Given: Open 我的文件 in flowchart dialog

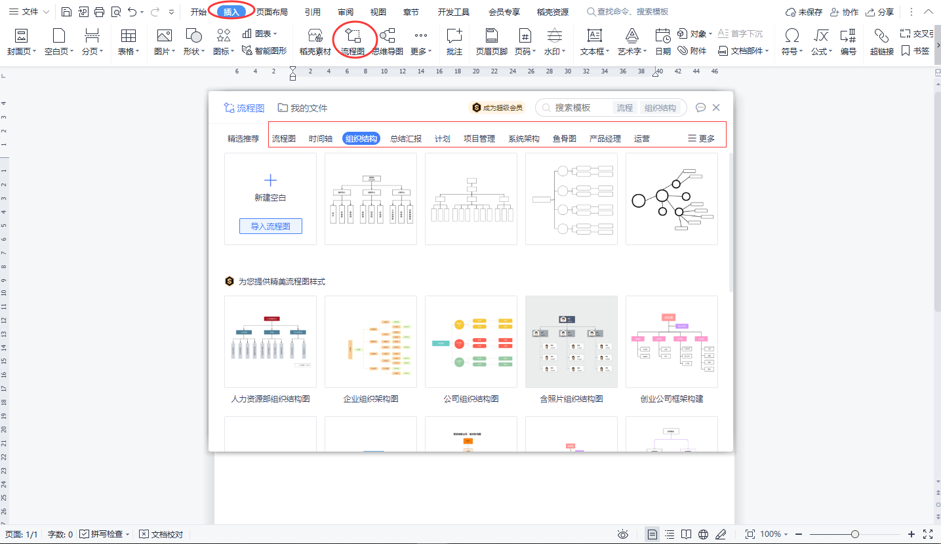Looking at the screenshot, I should pos(302,107).
